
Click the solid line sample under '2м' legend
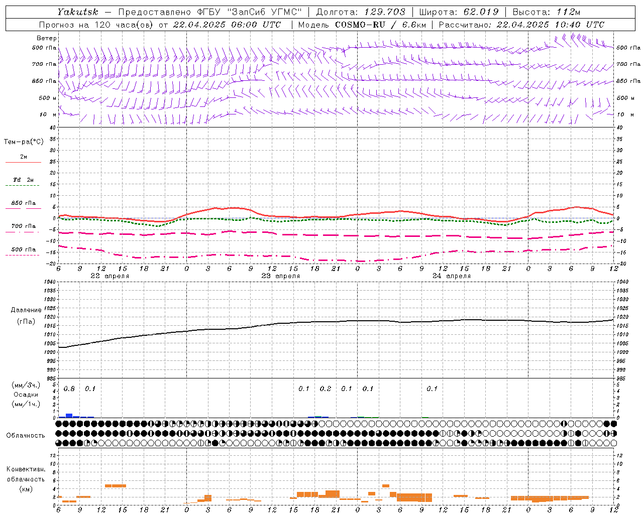point(23,162)
